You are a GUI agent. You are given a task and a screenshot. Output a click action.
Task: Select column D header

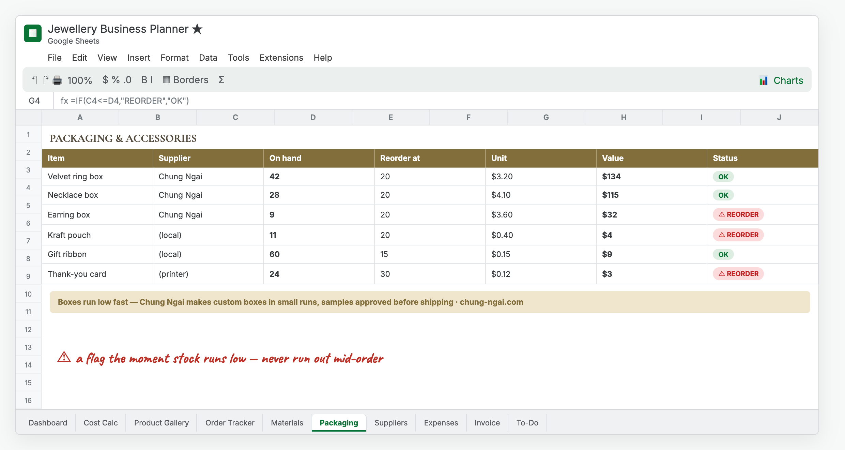pos(313,117)
